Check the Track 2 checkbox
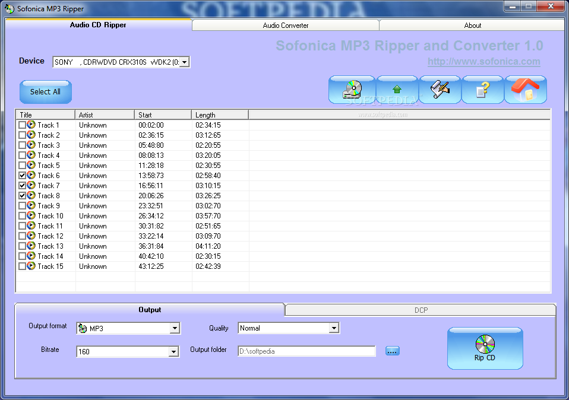Viewport: 569px width, 400px height. (x=22, y=135)
